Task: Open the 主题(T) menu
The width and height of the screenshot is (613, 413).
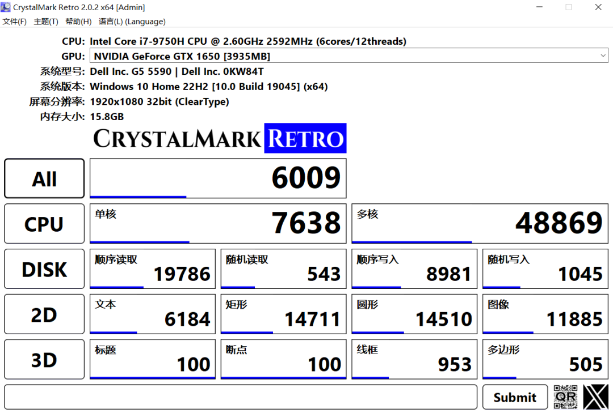Action: (x=46, y=22)
